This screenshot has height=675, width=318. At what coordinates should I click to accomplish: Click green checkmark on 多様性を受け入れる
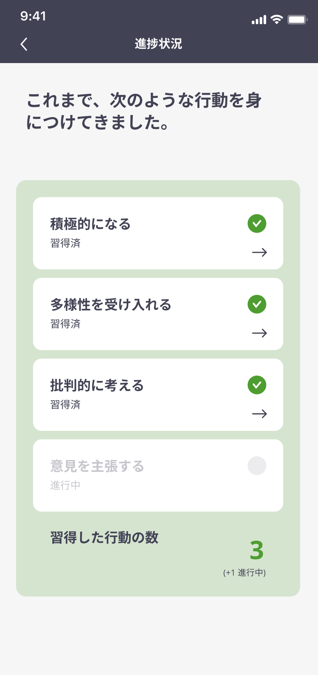coord(257,304)
